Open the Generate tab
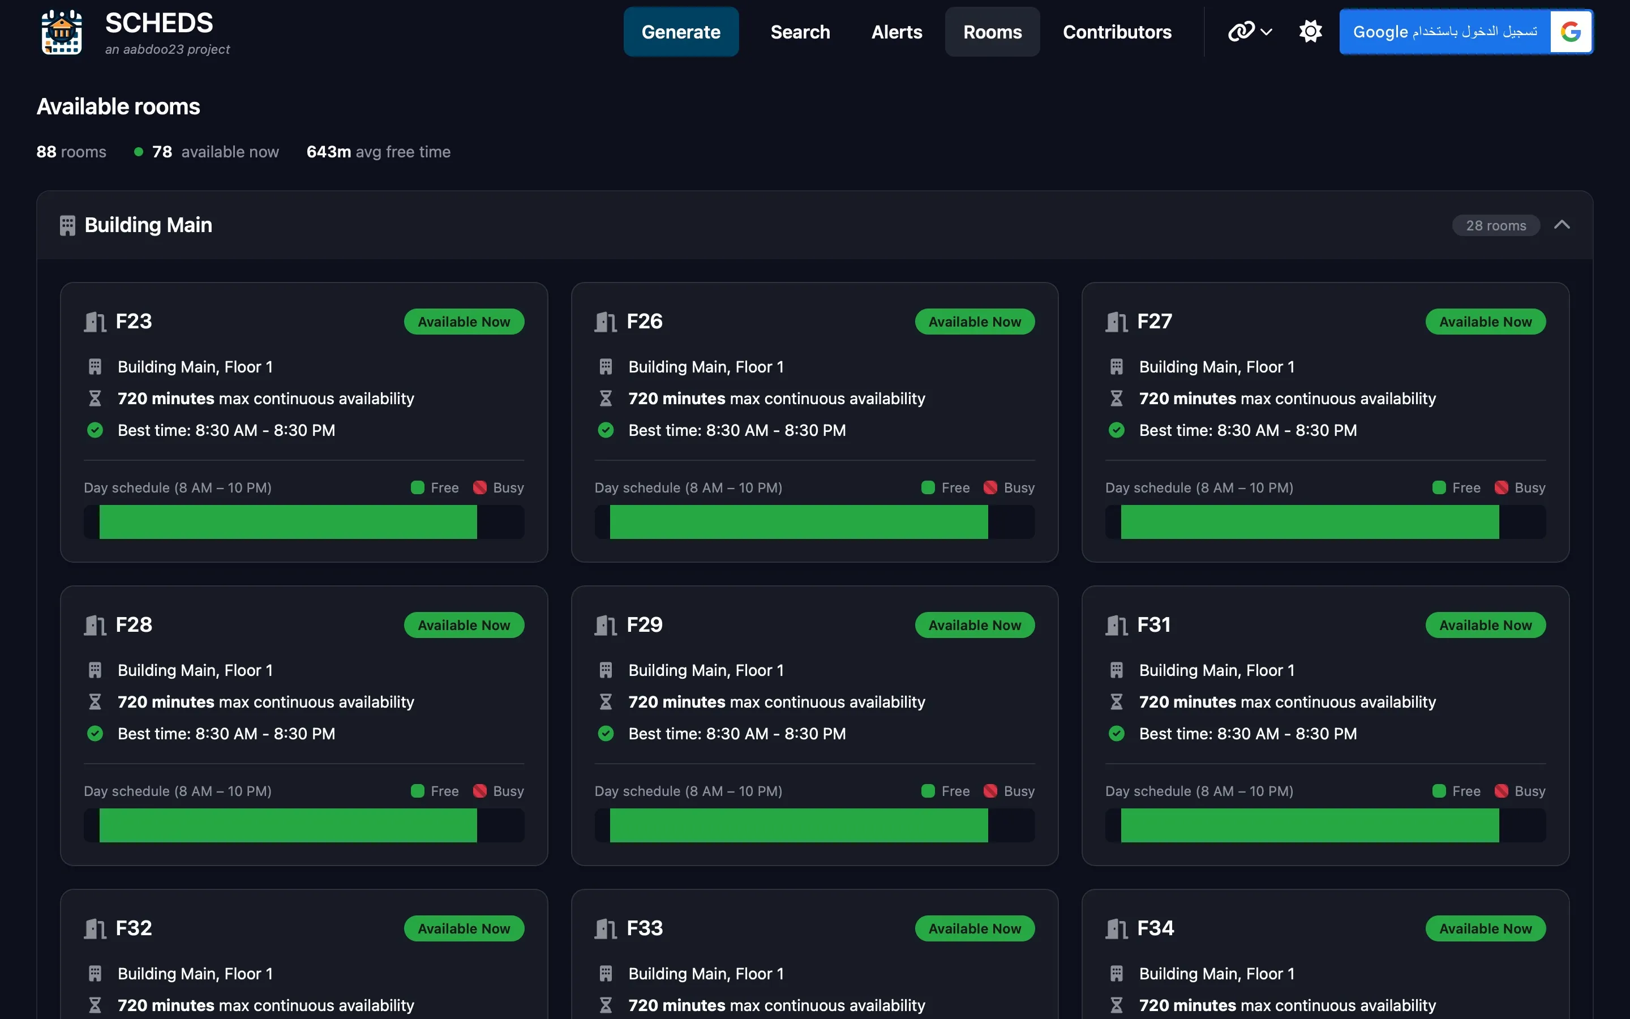The height and width of the screenshot is (1019, 1630). coord(681,32)
